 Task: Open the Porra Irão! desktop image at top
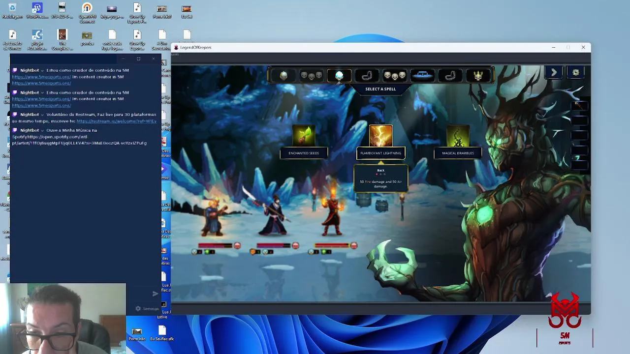pos(161,11)
